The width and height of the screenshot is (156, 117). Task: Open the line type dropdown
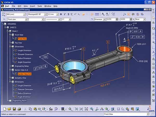59,19
